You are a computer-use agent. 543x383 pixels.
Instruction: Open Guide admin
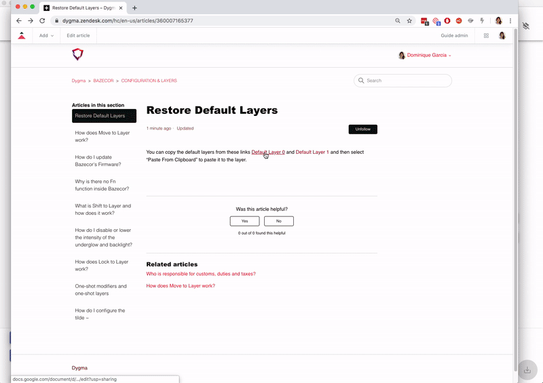[x=454, y=35]
